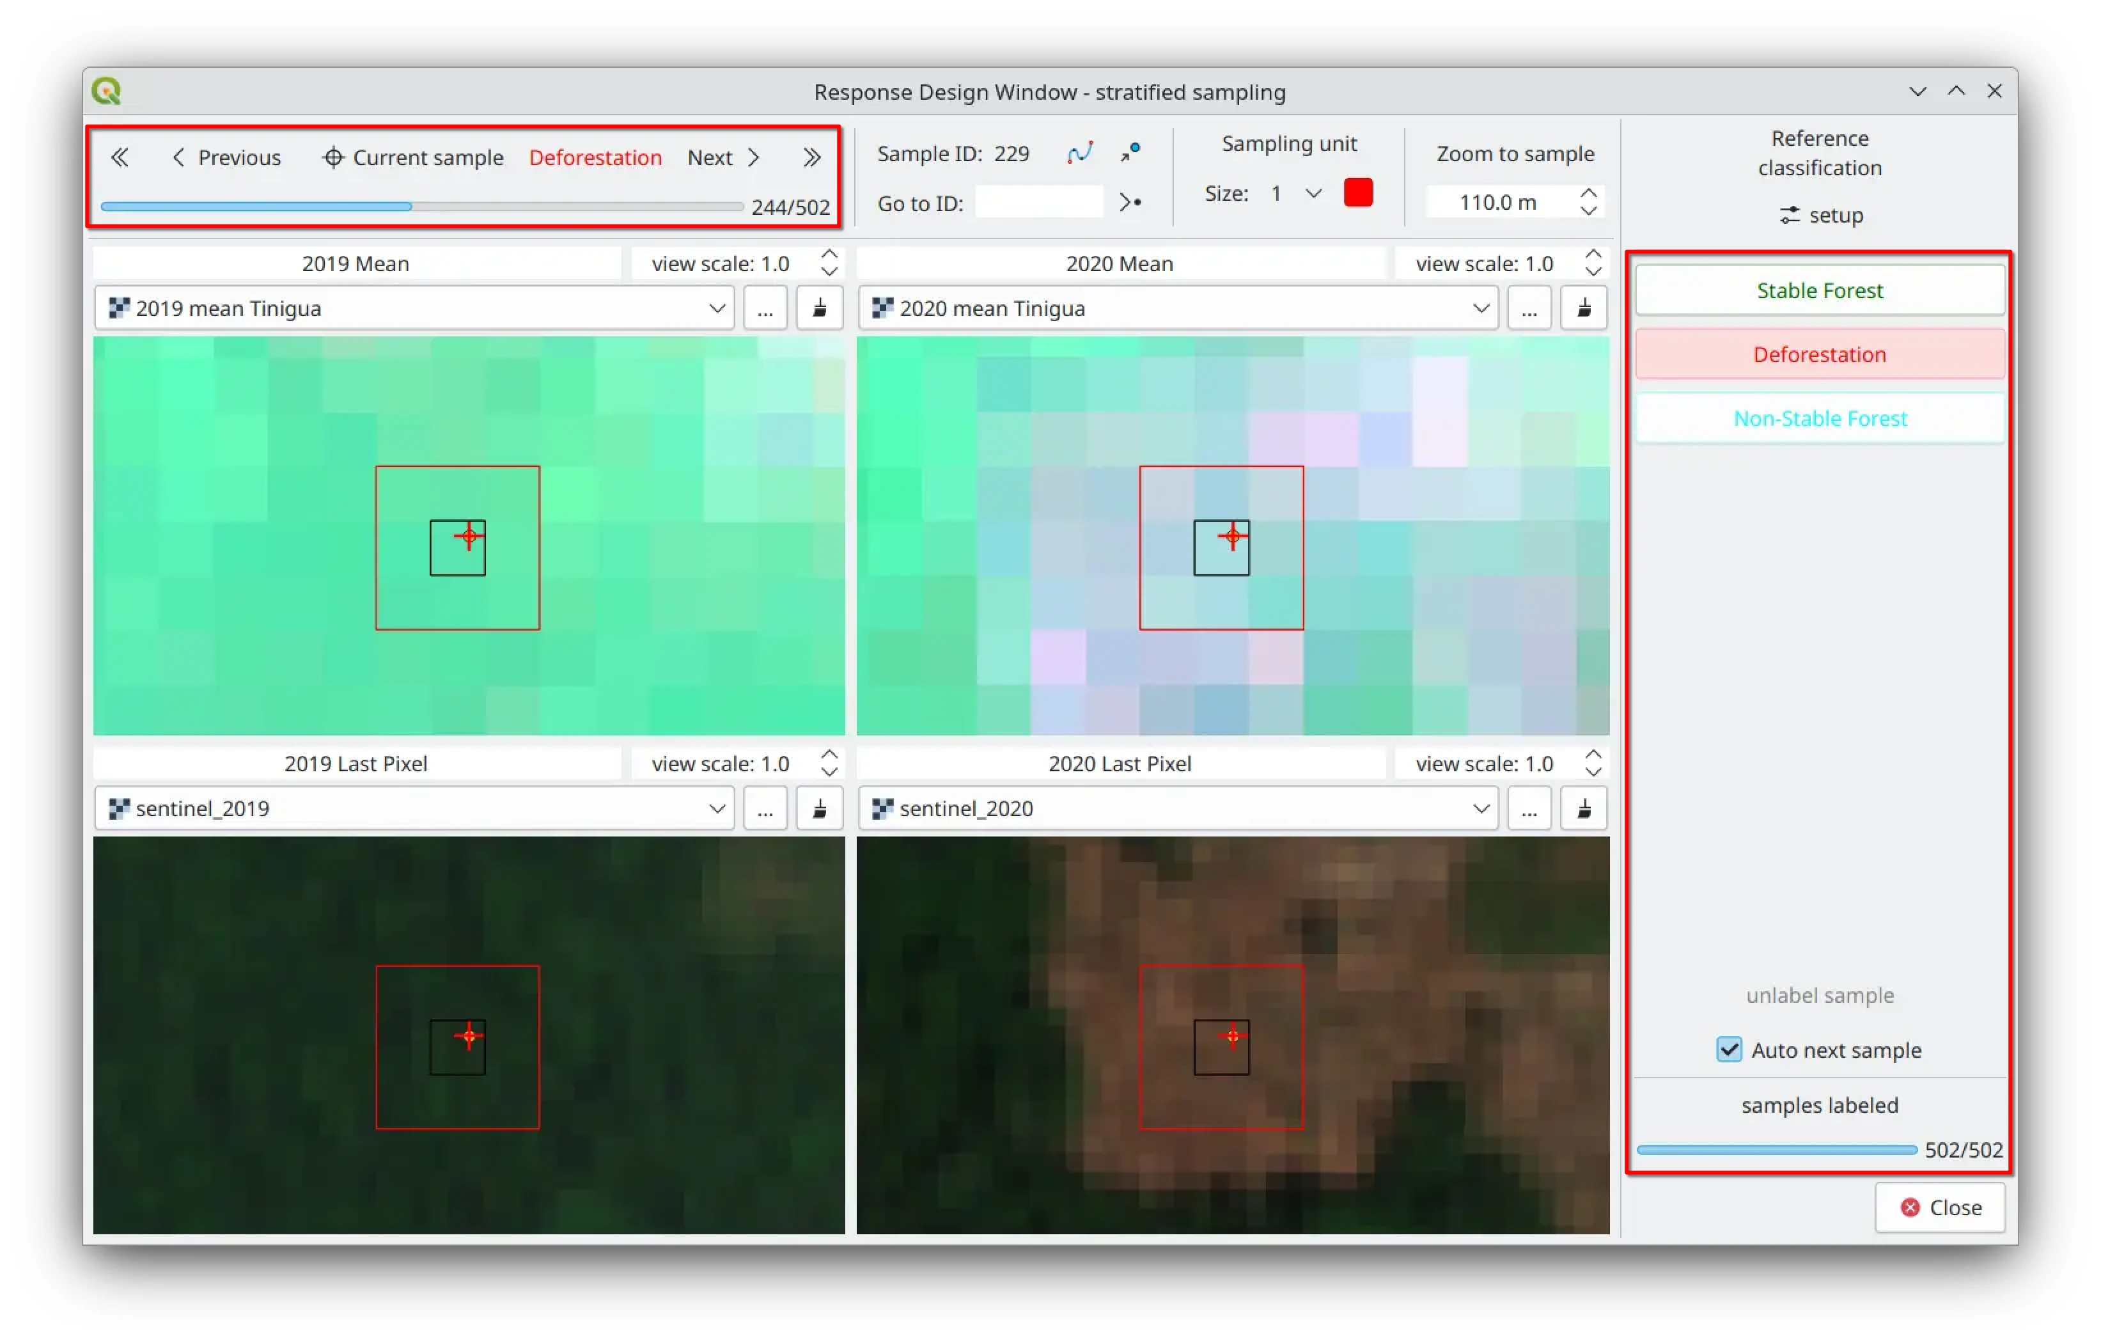Jump to last sample with double-right arrows
The height and width of the screenshot is (1343, 2101).
click(x=811, y=157)
